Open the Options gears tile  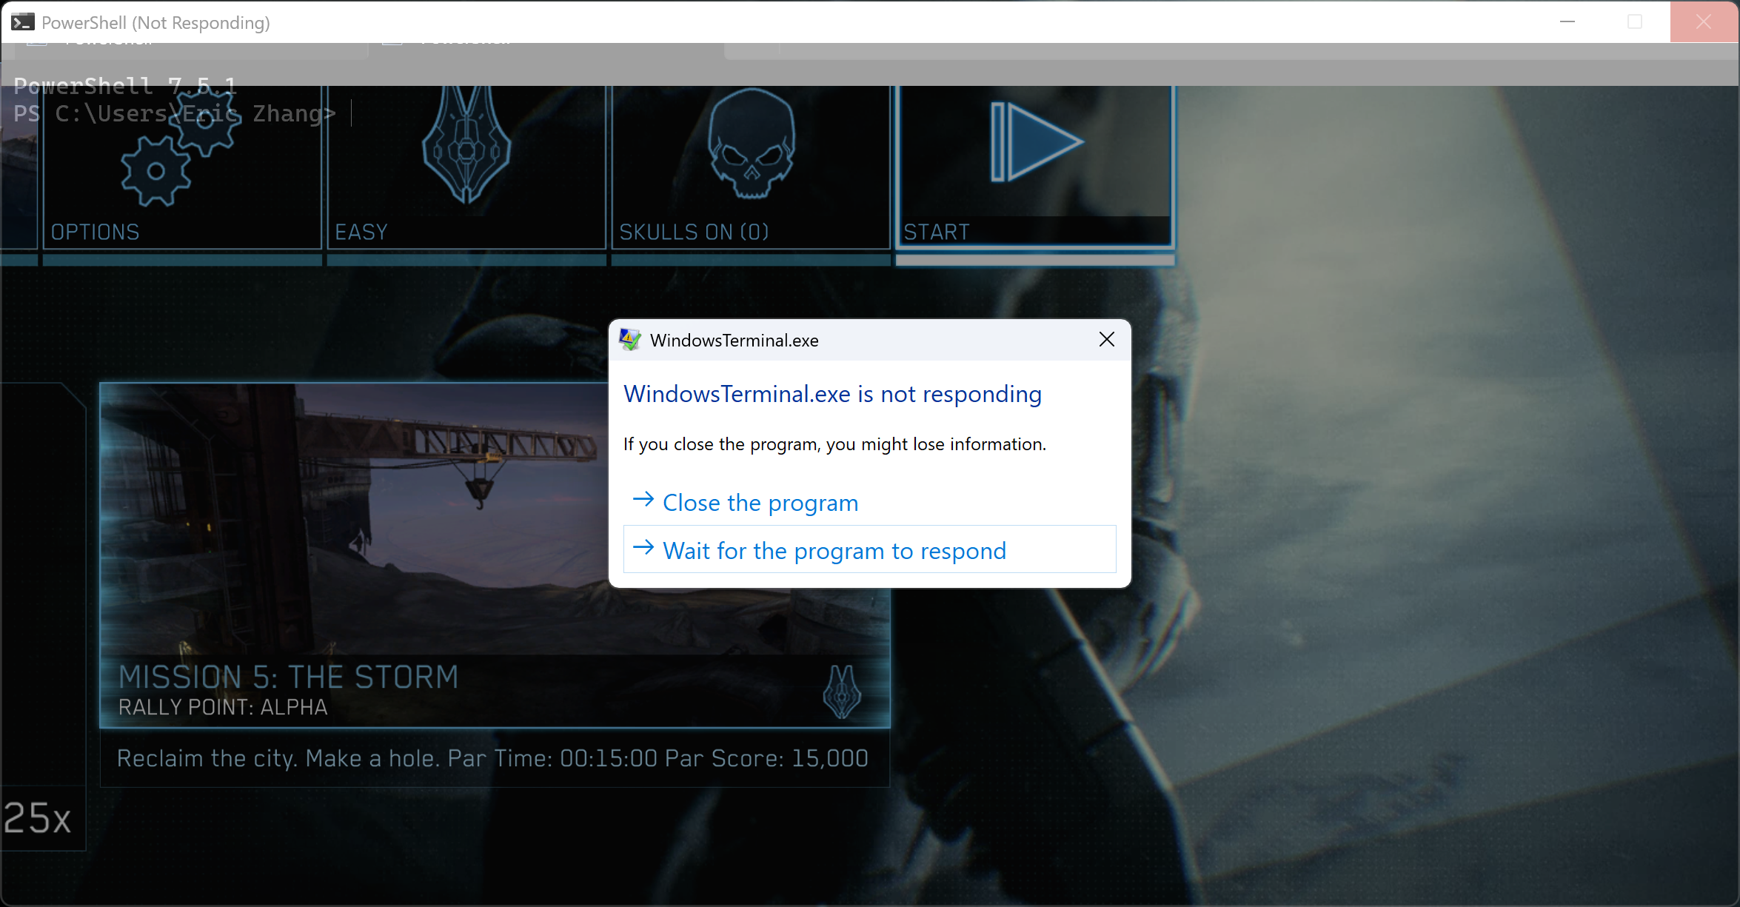point(182,167)
